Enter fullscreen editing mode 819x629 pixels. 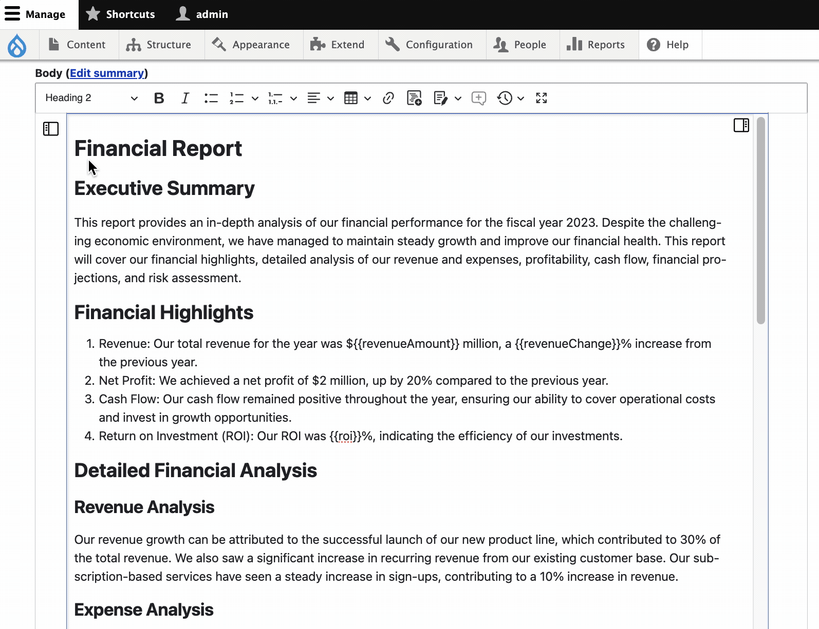pyautogui.click(x=541, y=98)
